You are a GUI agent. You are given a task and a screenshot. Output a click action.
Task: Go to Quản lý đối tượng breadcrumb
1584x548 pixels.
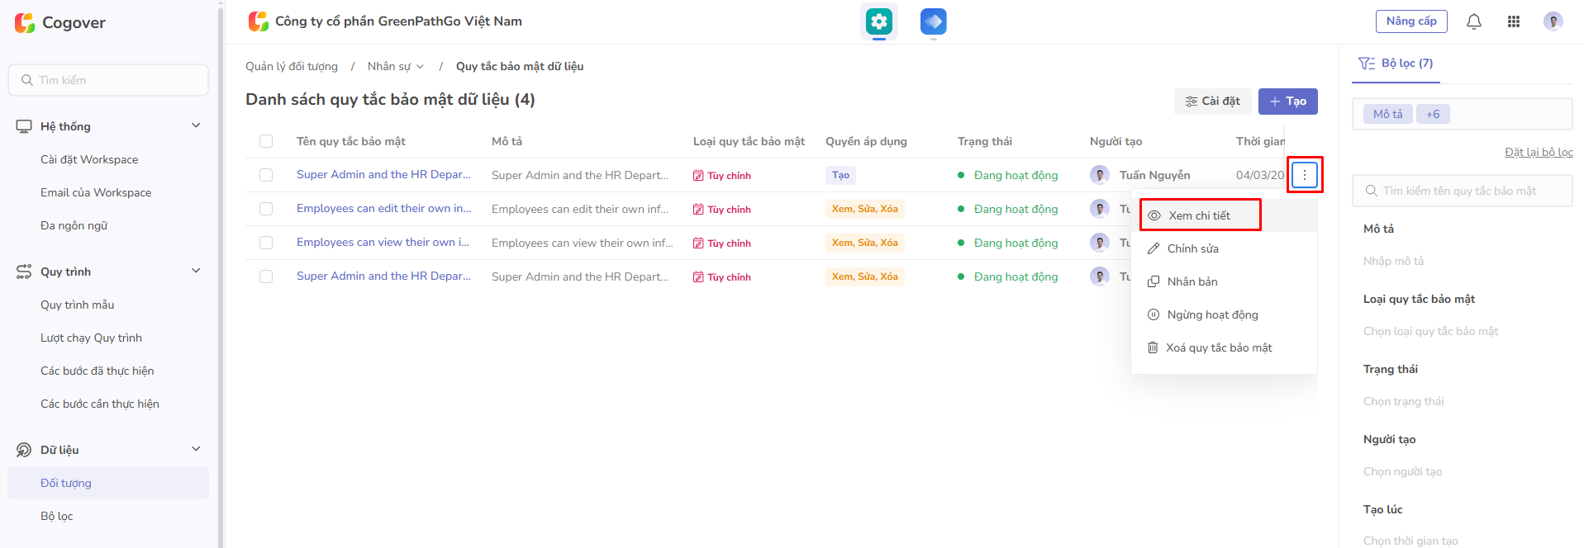(x=292, y=66)
